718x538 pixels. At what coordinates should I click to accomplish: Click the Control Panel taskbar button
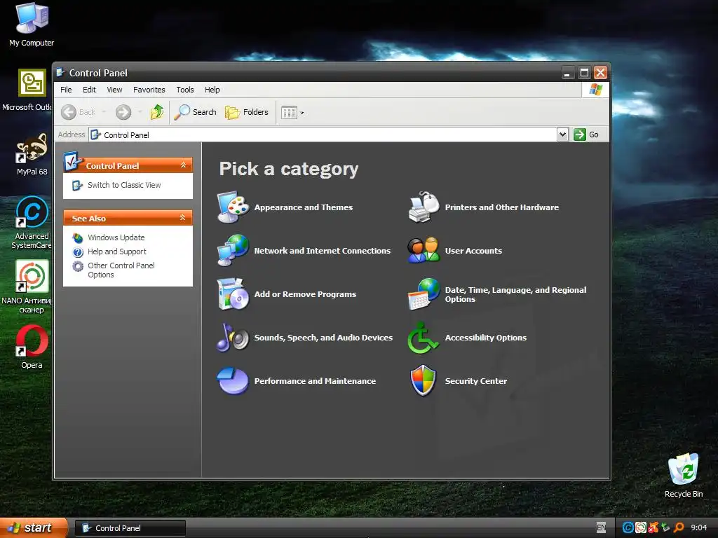click(130, 528)
